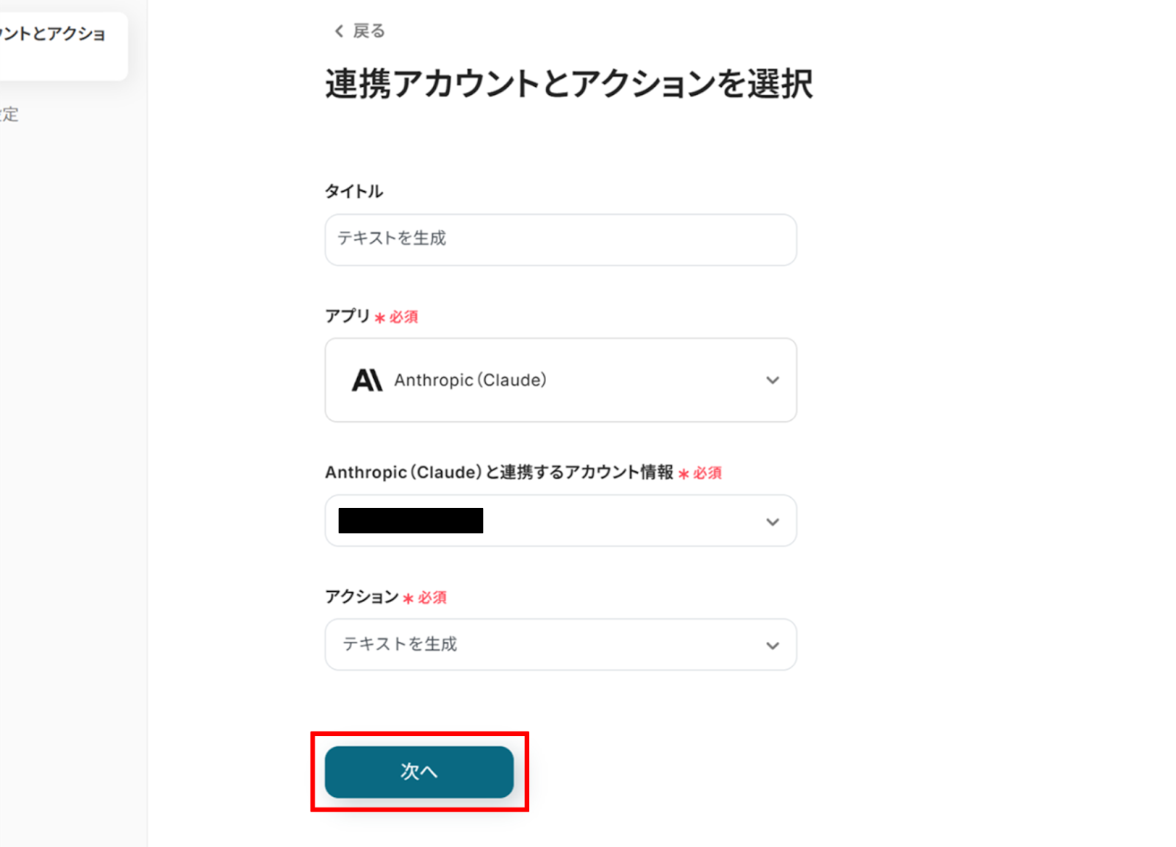
Task: Select the sidebar item ending in 定
Action: (10, 114)
